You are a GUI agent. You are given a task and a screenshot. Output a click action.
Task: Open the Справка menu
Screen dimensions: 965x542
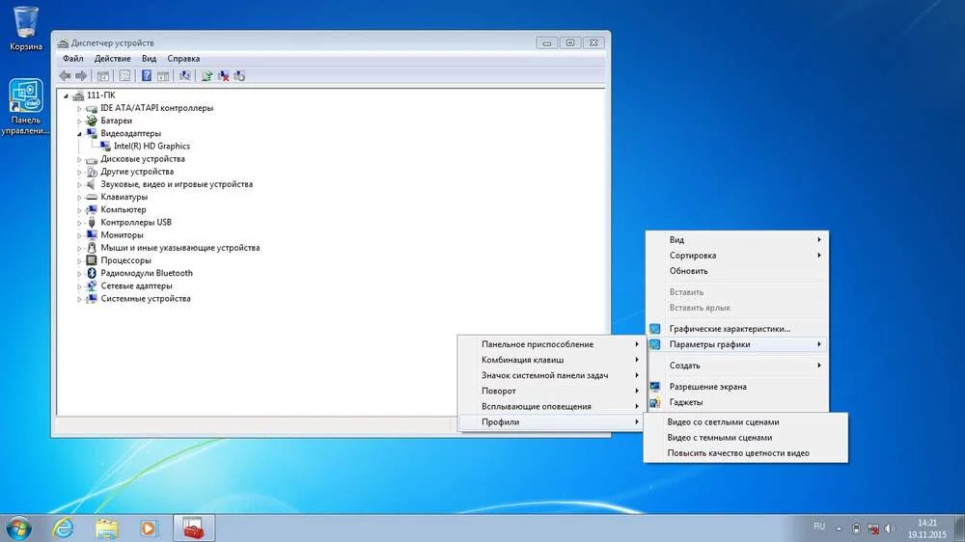[183, 59]
